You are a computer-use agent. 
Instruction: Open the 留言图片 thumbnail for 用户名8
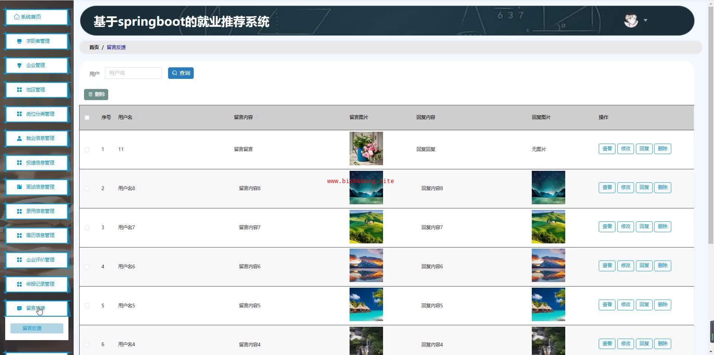click(366, 188)
